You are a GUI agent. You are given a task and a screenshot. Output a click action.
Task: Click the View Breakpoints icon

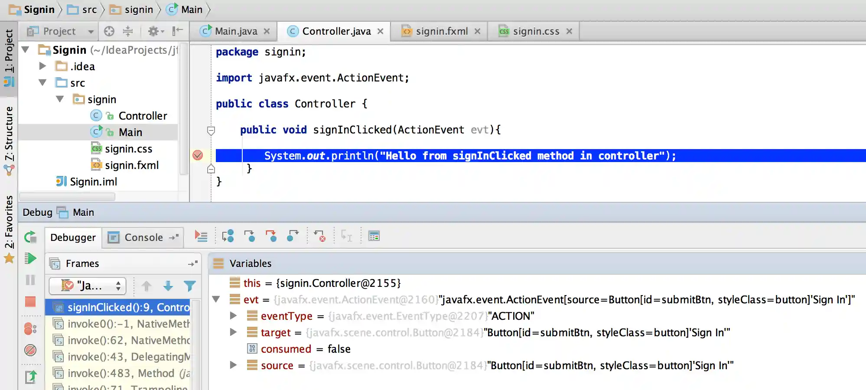[x=30, y=329]
